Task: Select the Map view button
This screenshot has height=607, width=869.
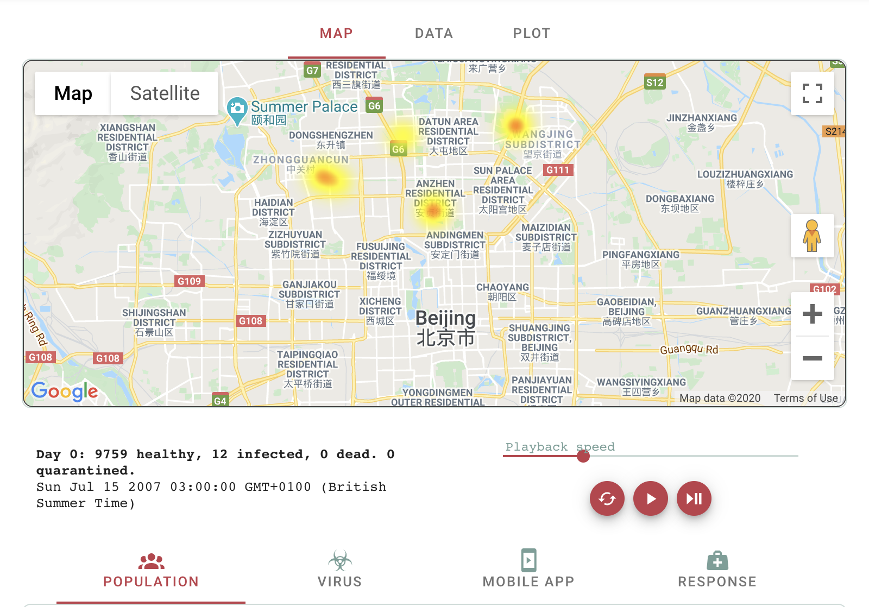Action: point(73,93)
